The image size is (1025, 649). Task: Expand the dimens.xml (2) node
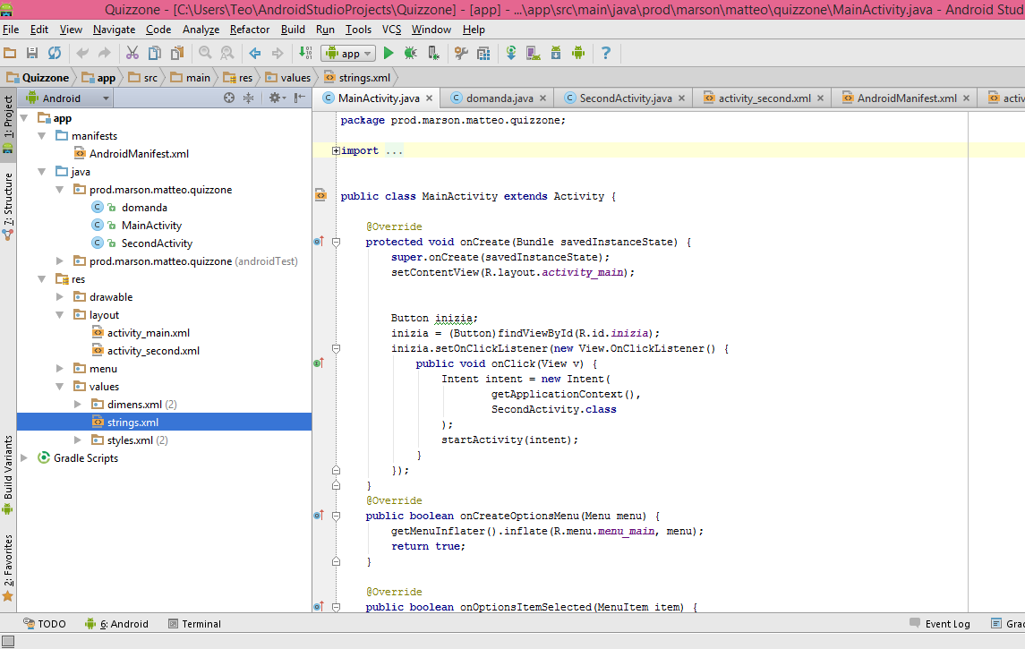(x=78, y=404)
